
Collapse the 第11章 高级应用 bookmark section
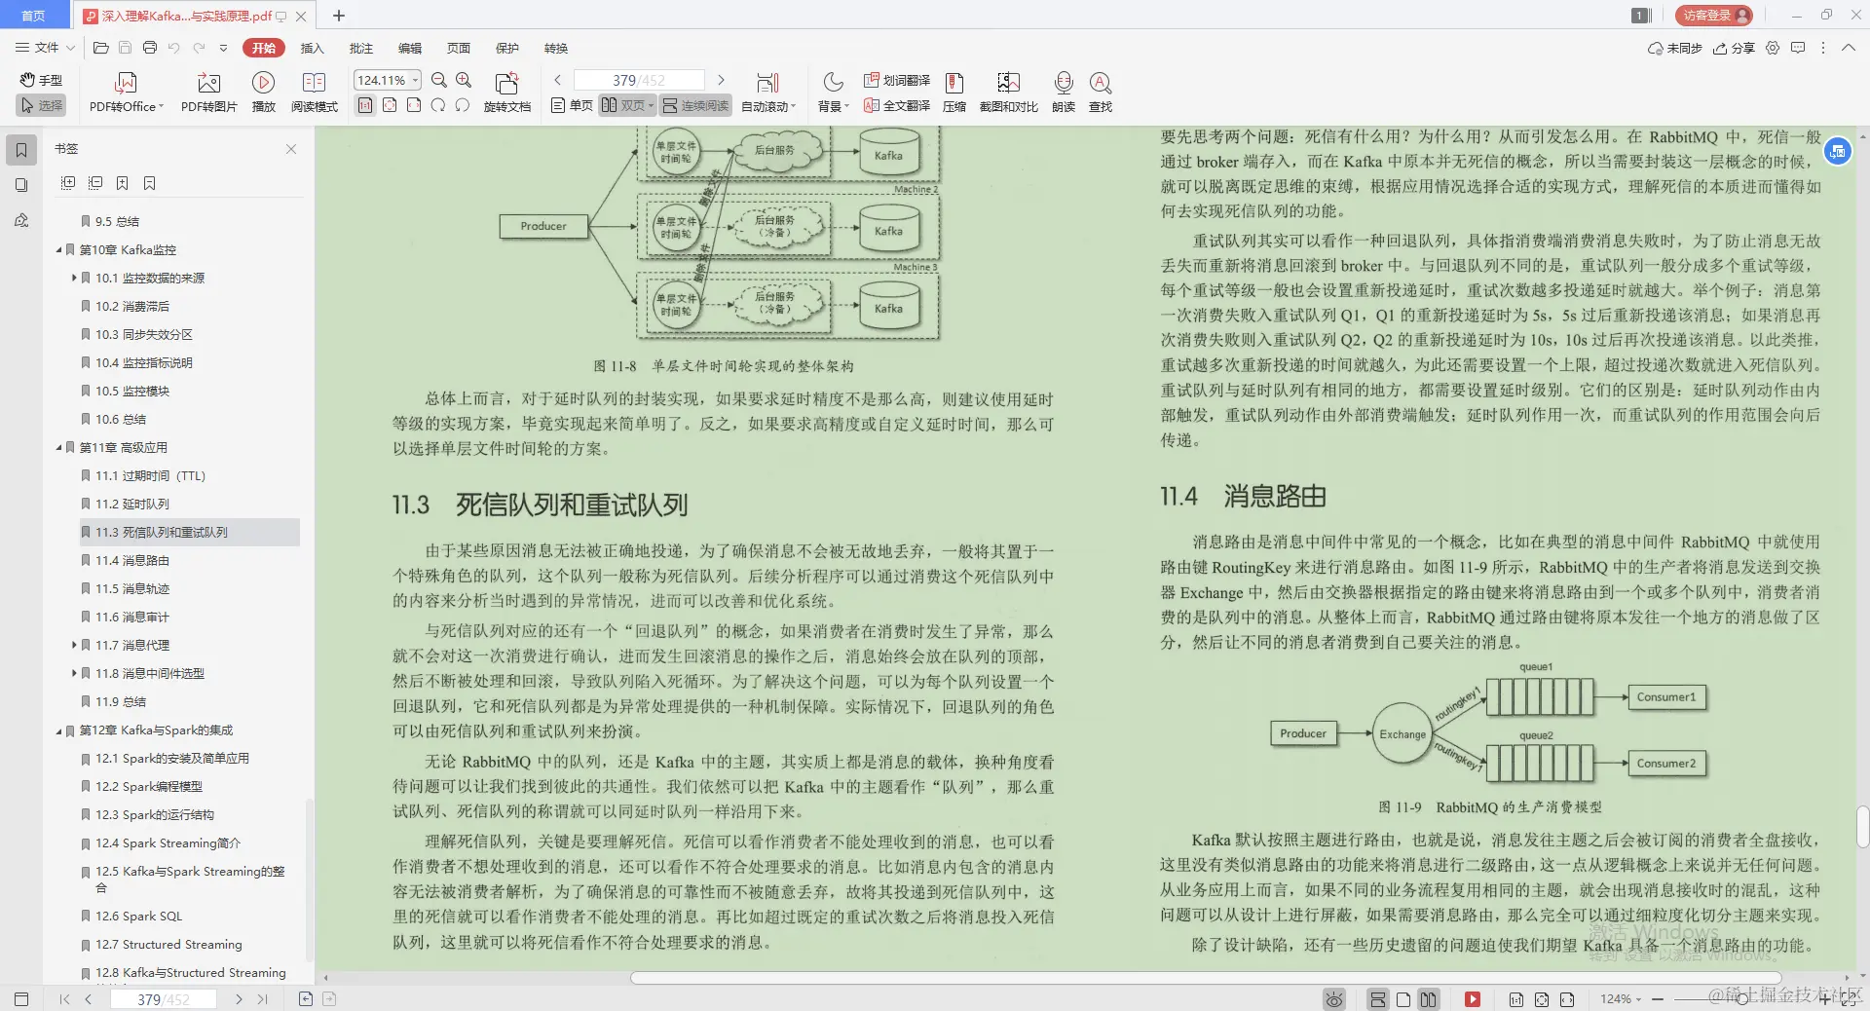(57, 447)
